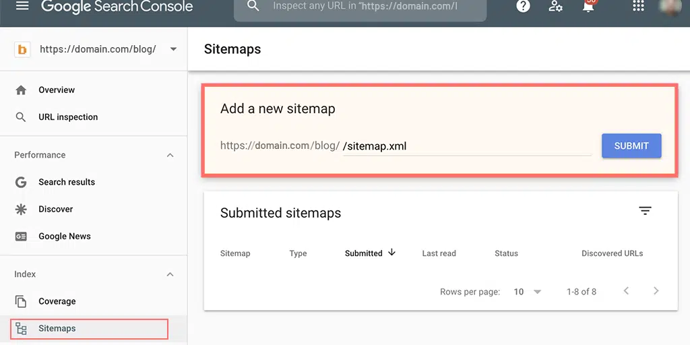
Task: Click the property favicon icon
Action: coord(22,49)
